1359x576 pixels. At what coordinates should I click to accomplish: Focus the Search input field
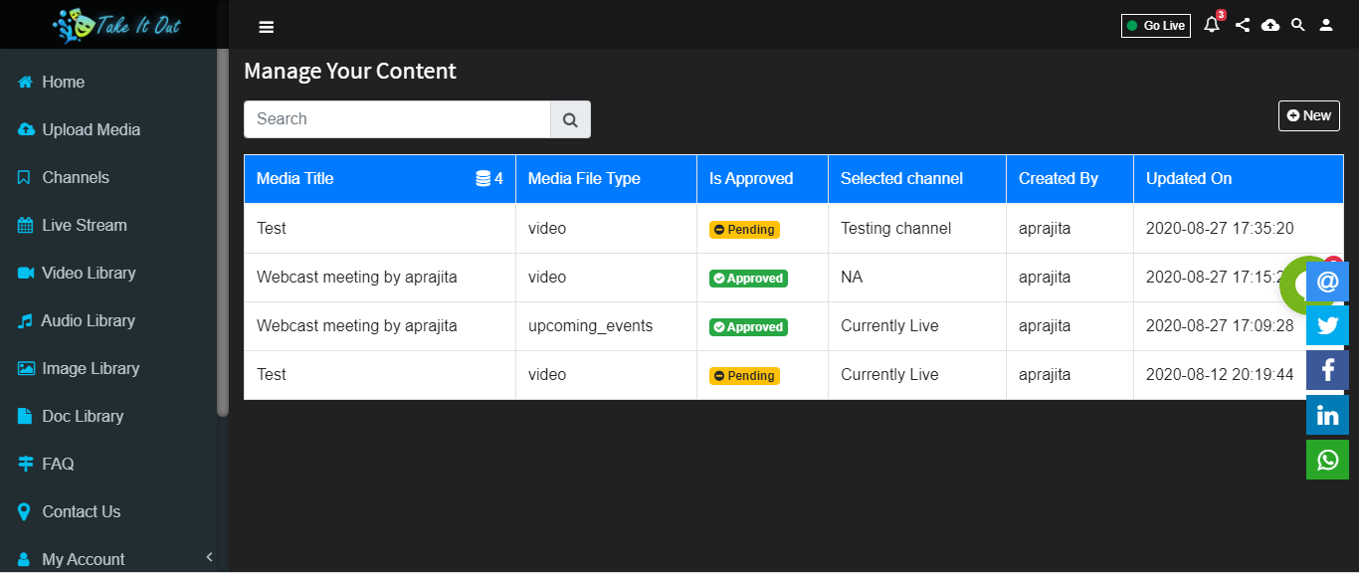pyautogui.click(x=397, y=119)
